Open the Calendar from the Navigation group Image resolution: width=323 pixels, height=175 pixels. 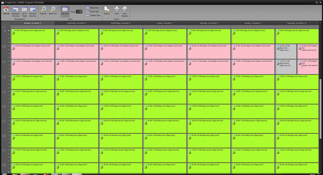[6, 10]
